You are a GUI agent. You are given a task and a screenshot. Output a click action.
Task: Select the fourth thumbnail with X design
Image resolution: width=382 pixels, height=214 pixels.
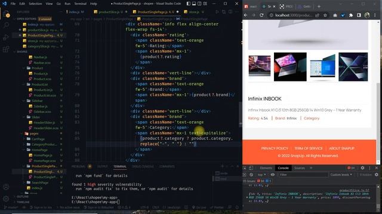click(353, 67)
